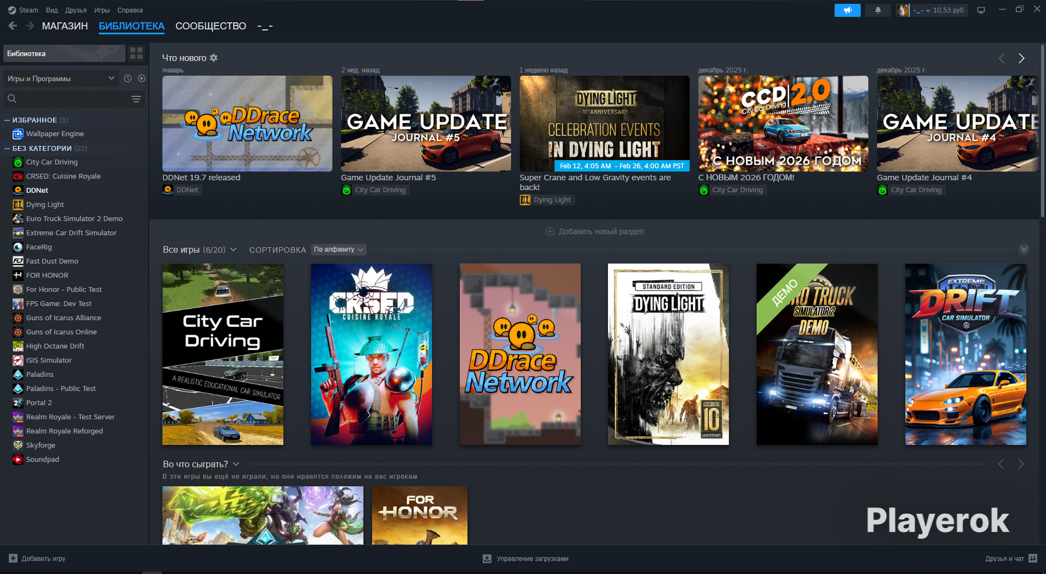The height and width of the screenshot is (574, 1046).
Task: Expand the Все игры section chevron
Action: click(233, 250)
